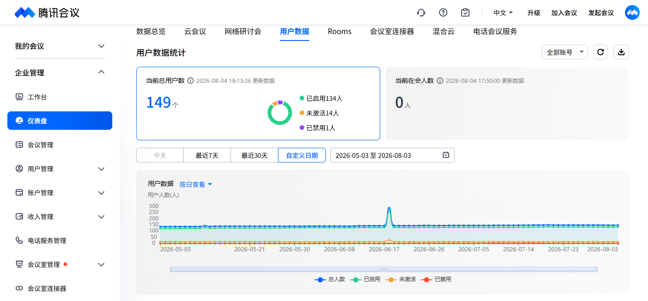Switch to the 云会议 tab

[x=195, y=31]
